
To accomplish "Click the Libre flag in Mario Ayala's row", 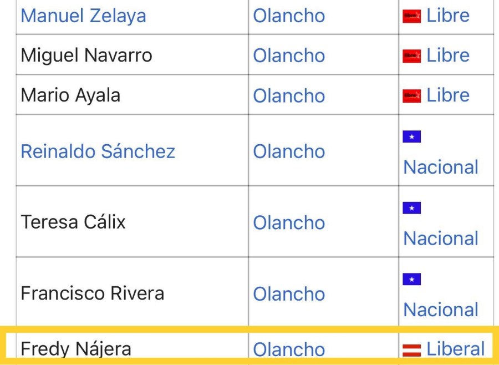I will (x=411, y=96).
